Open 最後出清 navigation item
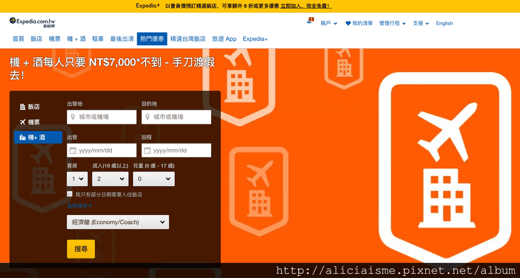This screenshot has height=278, width=520. pyautogui.click(x=122, y=39)
